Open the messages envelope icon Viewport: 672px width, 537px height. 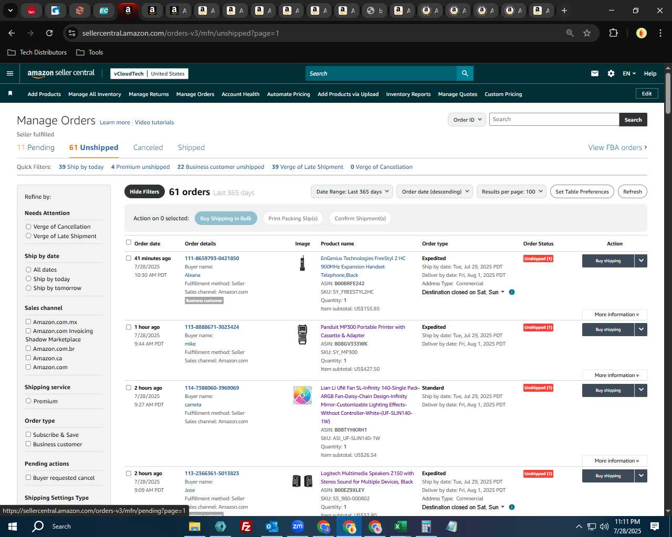594,73
